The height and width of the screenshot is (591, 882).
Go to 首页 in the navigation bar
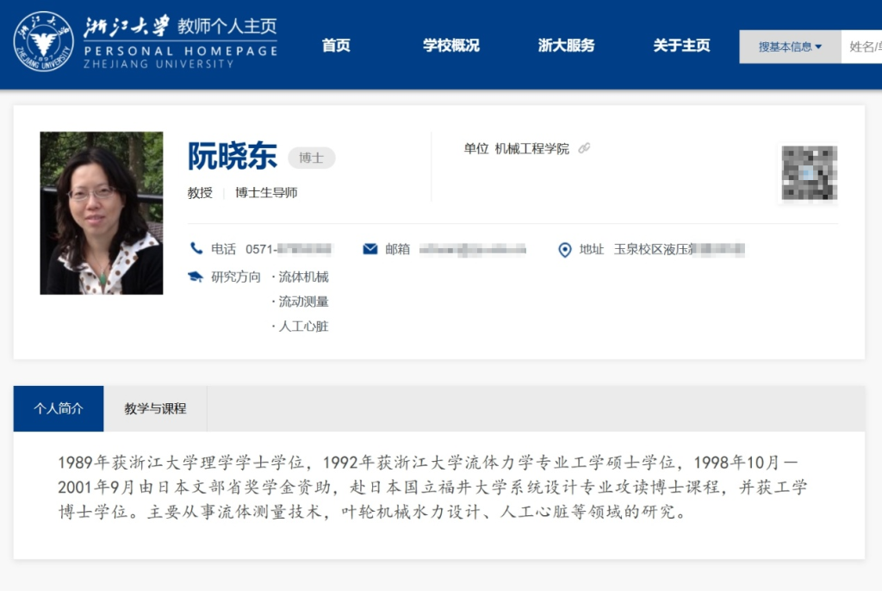[336, 46]
